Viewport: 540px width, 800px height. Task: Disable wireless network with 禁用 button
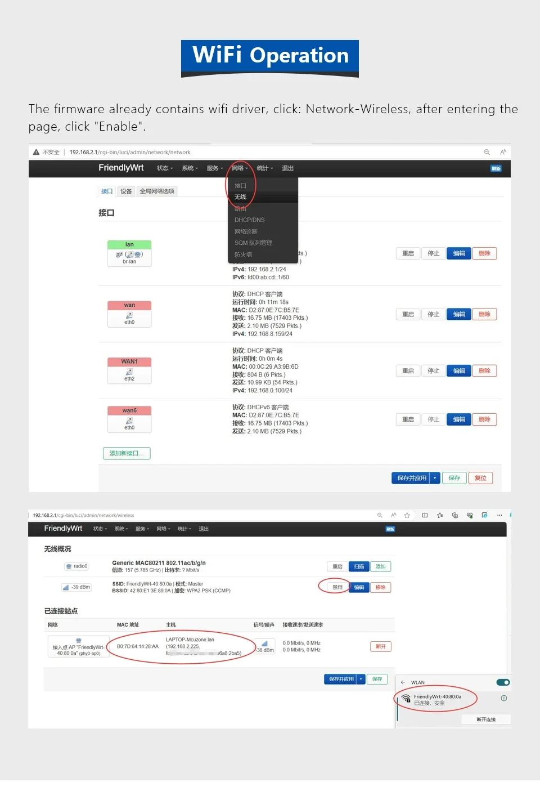point(337,587)
